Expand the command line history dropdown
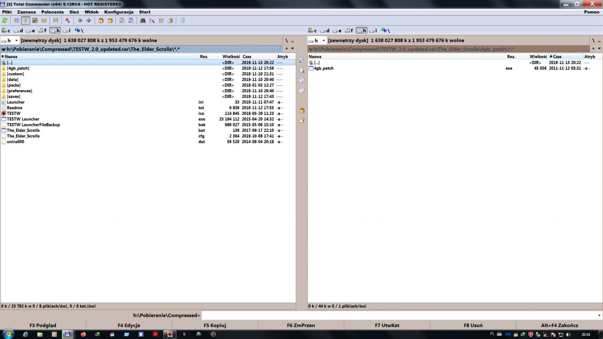This screenshot has height=339, width=603. coord(599,315)
